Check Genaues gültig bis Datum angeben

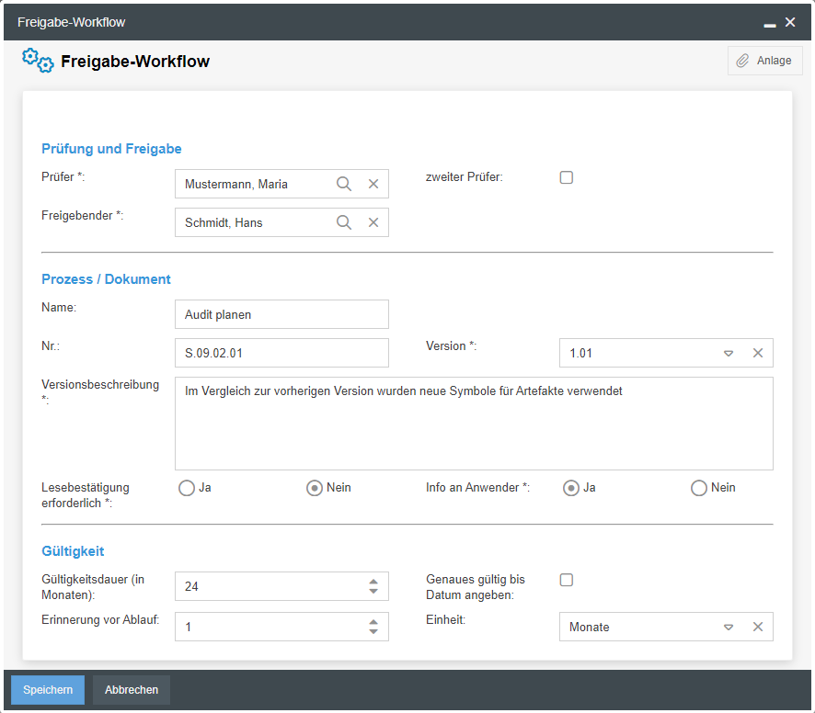(x=567, y=580)
